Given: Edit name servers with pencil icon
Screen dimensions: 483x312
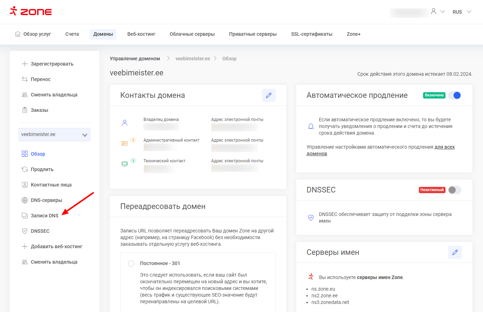Looking at the screenshot, I should [x=455, y=252].
